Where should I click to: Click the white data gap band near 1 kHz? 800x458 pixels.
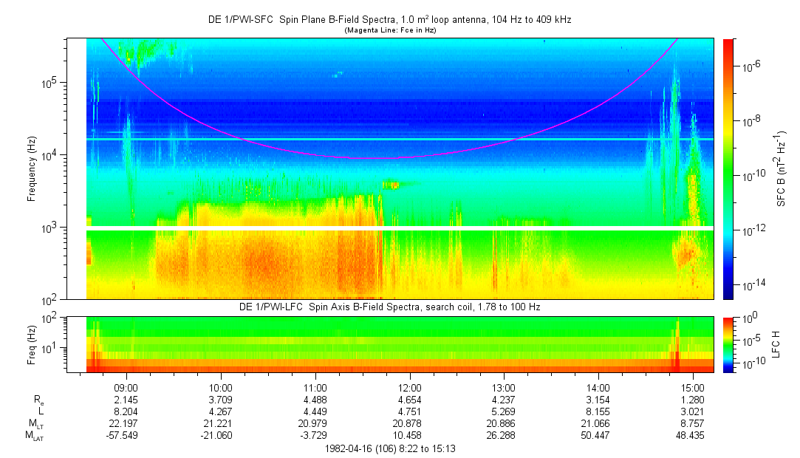pyautogui.click(x=399, y=228)
